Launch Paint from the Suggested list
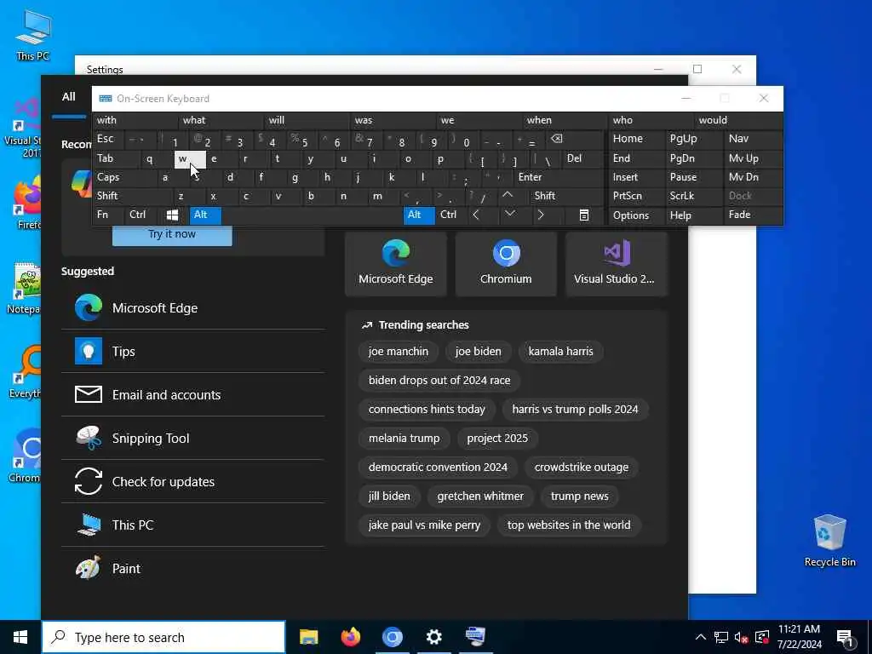Image resolution: width=872 pixels, height=654 pixels. 193,568
